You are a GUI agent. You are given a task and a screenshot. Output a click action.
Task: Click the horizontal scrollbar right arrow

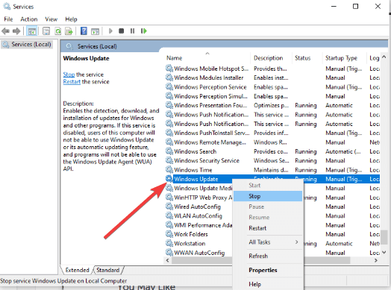[376, 260]
